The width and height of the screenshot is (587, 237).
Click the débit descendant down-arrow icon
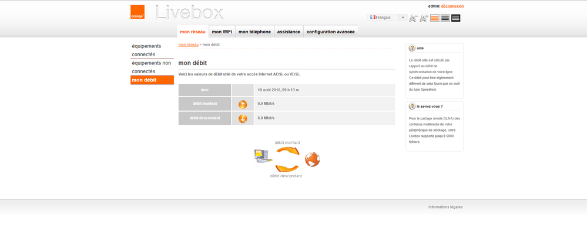[x=243, y=119]
